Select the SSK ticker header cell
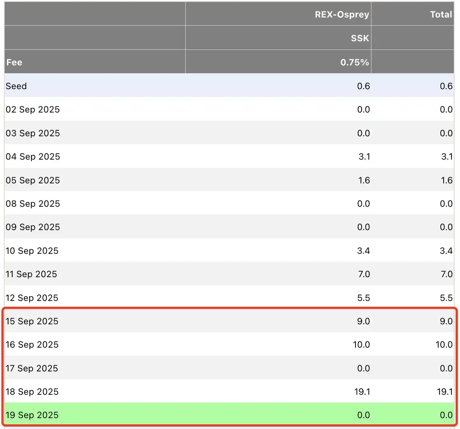The image size is (460, 429). (x=360, y=38)
